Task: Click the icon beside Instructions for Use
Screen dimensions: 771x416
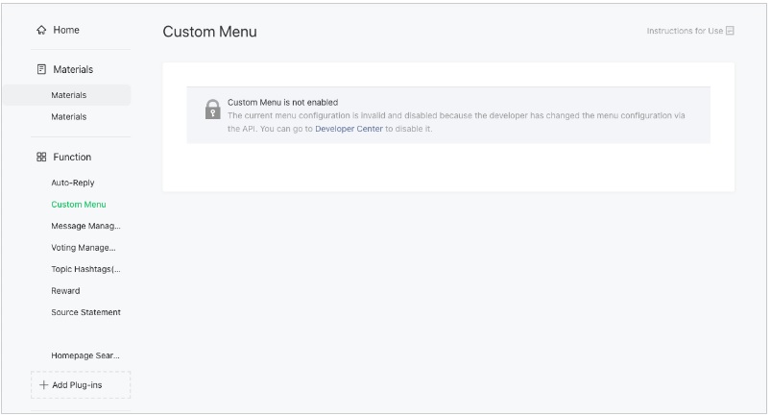Action: (x=730, y=31)
